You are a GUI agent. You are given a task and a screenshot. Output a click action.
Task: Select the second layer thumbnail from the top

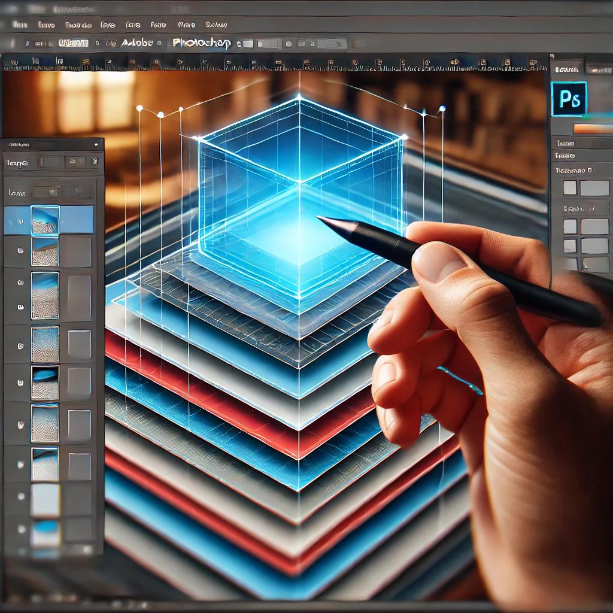click(x=45, y=251)
